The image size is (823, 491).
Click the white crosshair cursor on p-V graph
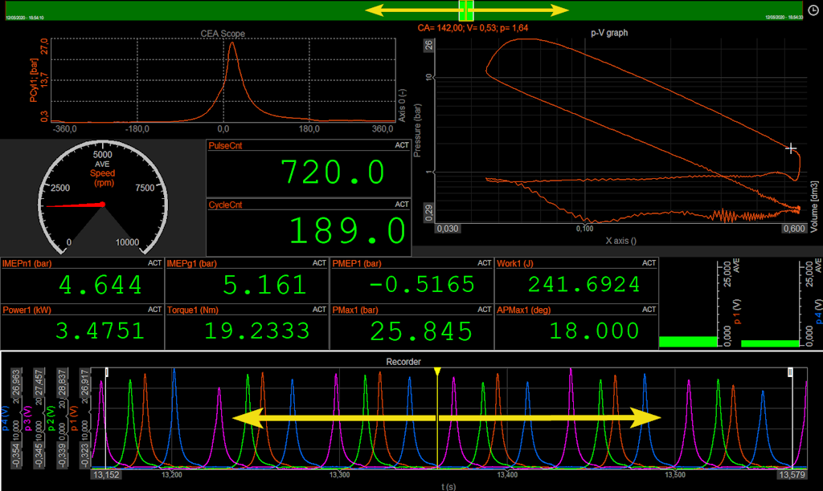791,148
